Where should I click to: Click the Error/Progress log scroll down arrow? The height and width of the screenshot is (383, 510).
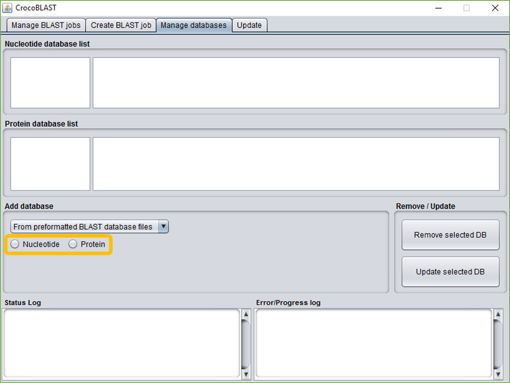coord(498,374)
